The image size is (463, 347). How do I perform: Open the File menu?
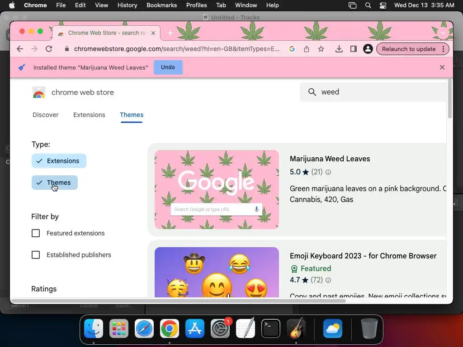point(61,5)
